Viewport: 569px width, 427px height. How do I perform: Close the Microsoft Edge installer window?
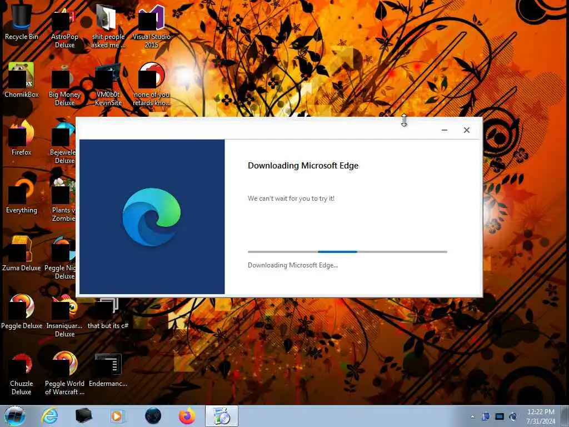tap(467, 130)
